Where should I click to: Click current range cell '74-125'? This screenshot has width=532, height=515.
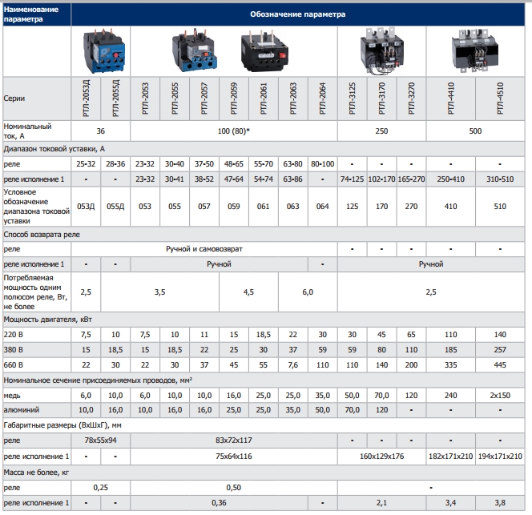[353, 179]
